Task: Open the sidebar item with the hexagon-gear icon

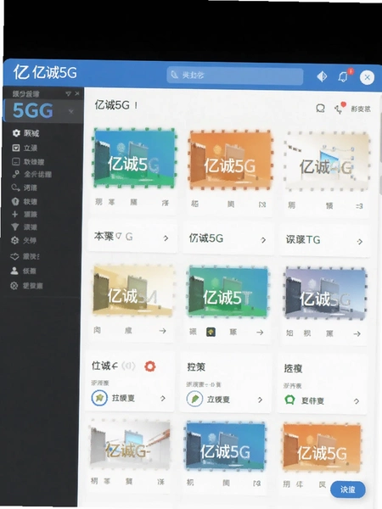Action: coord(24,240)
